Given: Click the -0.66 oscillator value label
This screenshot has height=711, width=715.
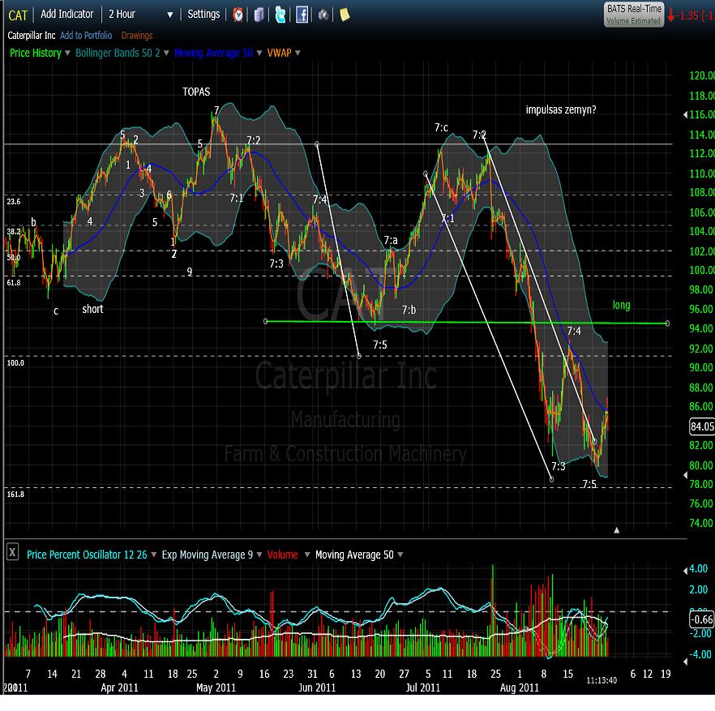Looking at the screenshot, I should point(702,619).
